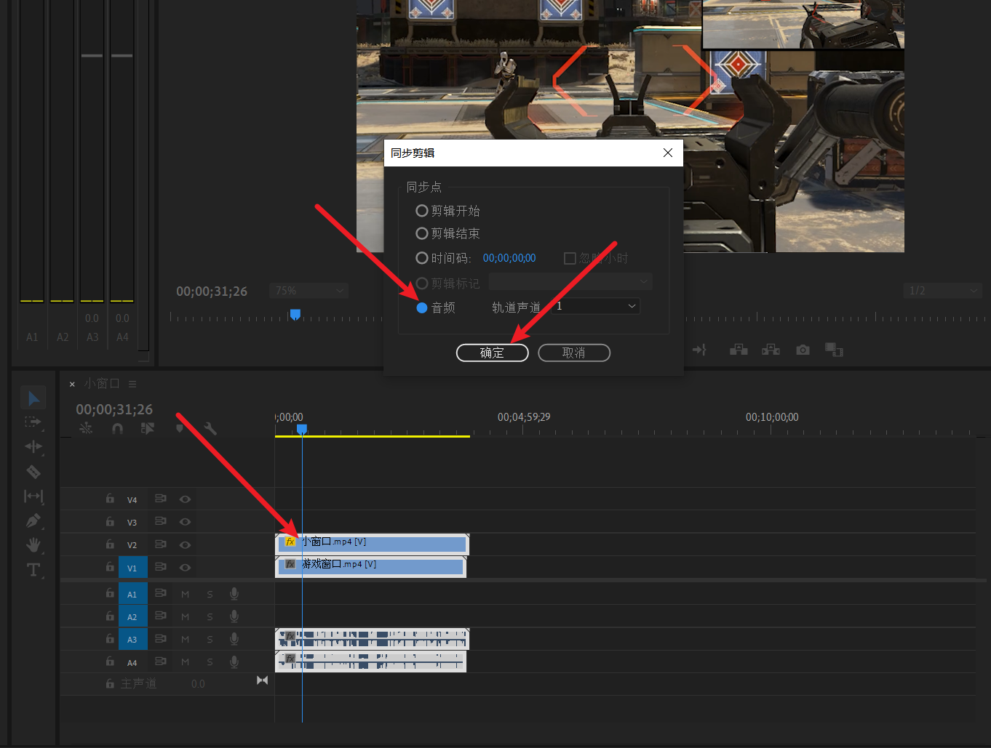Open the 1/2 playback resolution dropdown
991x748 pixels.
(942, 291)
